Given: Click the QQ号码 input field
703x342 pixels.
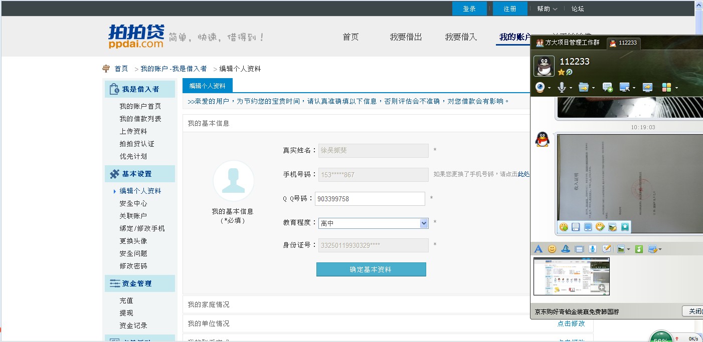Looking at the screenshot, I should (x=370, y=199).
